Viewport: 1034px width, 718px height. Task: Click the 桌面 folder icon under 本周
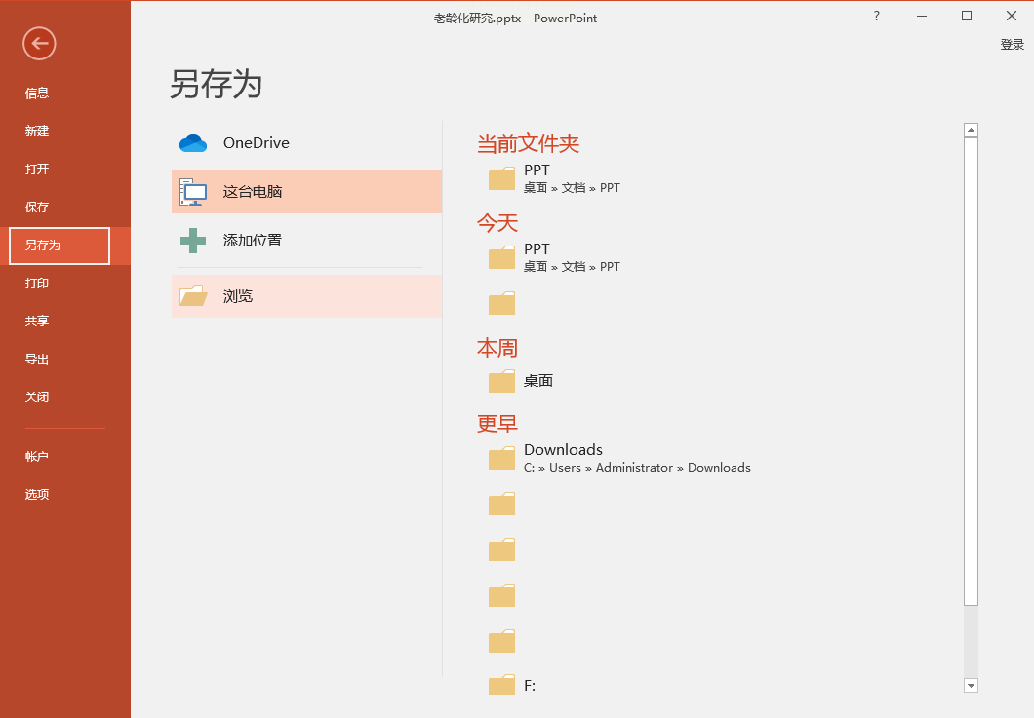point(501,381)
